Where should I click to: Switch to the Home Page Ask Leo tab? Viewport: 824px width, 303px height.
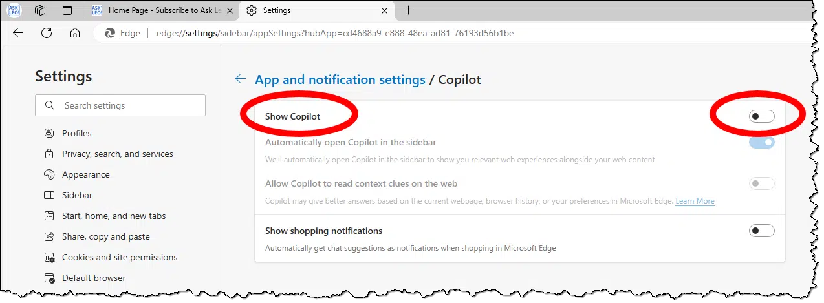click(x=162, y=10)
